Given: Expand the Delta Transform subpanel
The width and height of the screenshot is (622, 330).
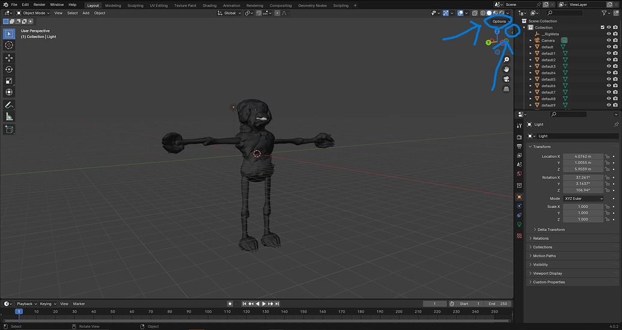Looking at the screenshot, I should click(x=551, y=230).
